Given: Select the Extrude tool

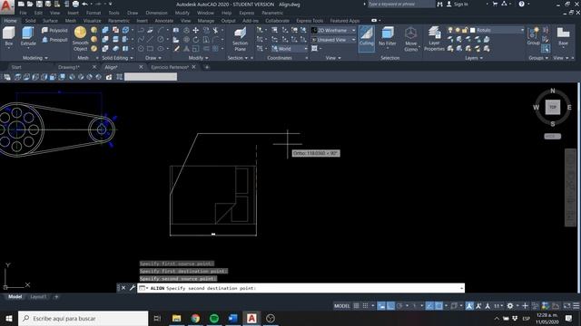Looking at the screenshot, I should [x=28, y=36].
